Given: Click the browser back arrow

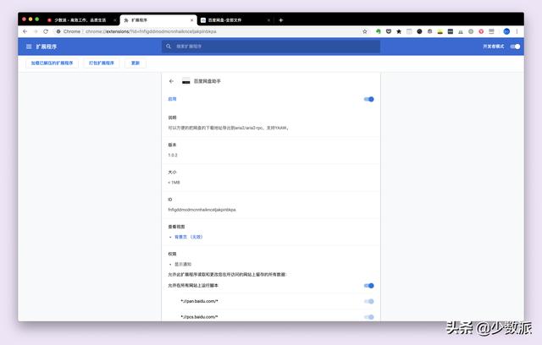Looking at the screenshot, I should [x=25, y=31].
